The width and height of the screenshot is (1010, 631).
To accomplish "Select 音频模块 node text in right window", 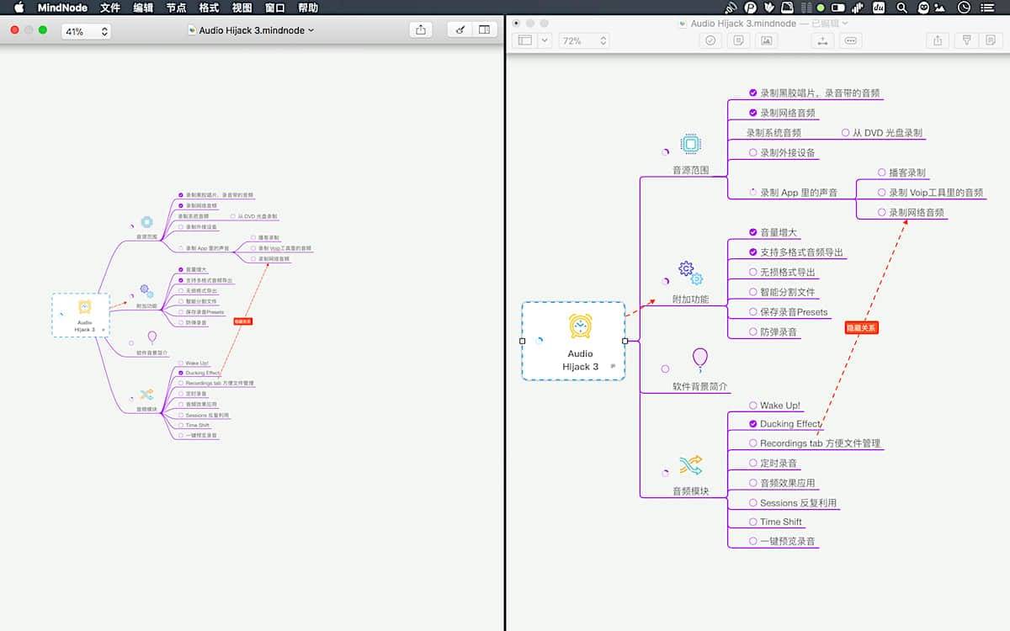I will point(690,490).
